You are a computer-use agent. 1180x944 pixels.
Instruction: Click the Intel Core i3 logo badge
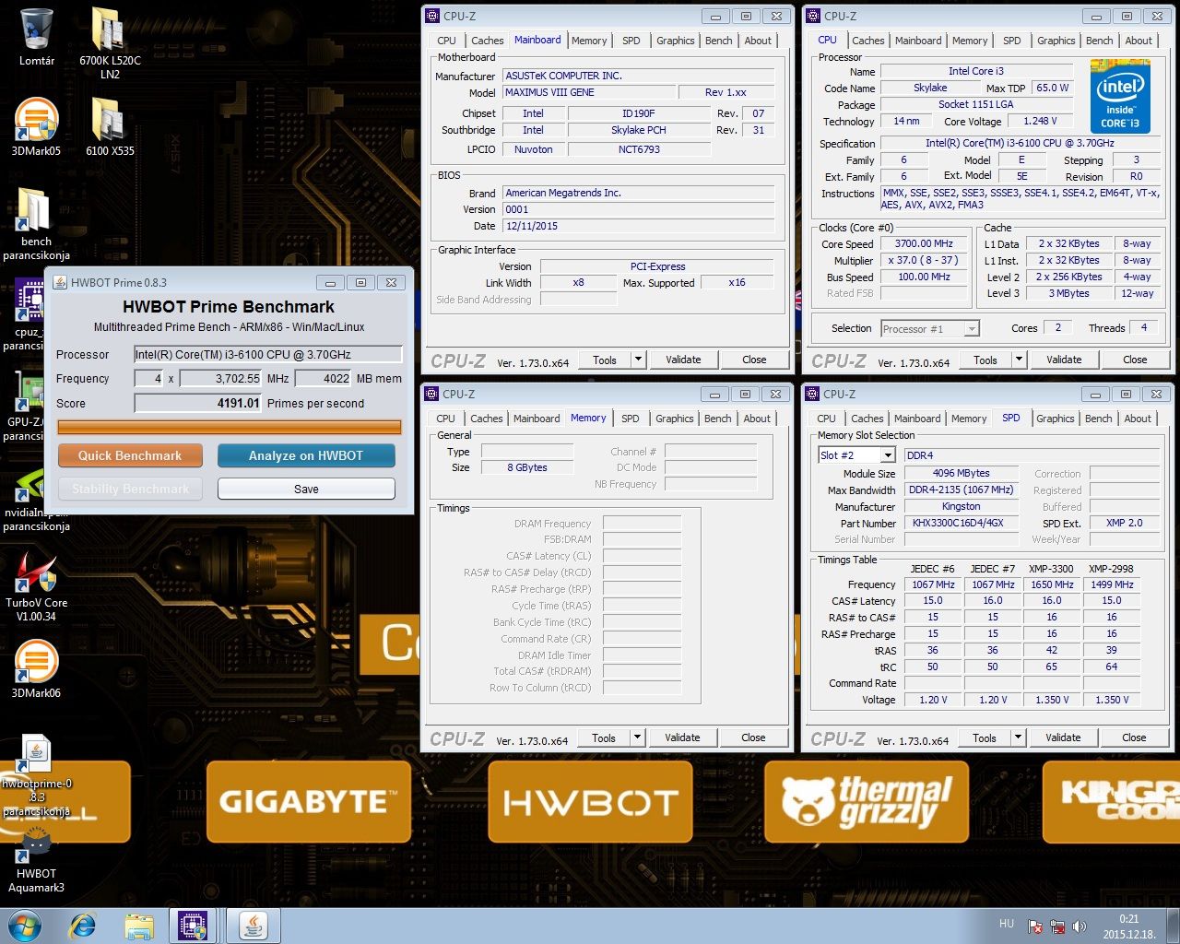pos(1120,96)
